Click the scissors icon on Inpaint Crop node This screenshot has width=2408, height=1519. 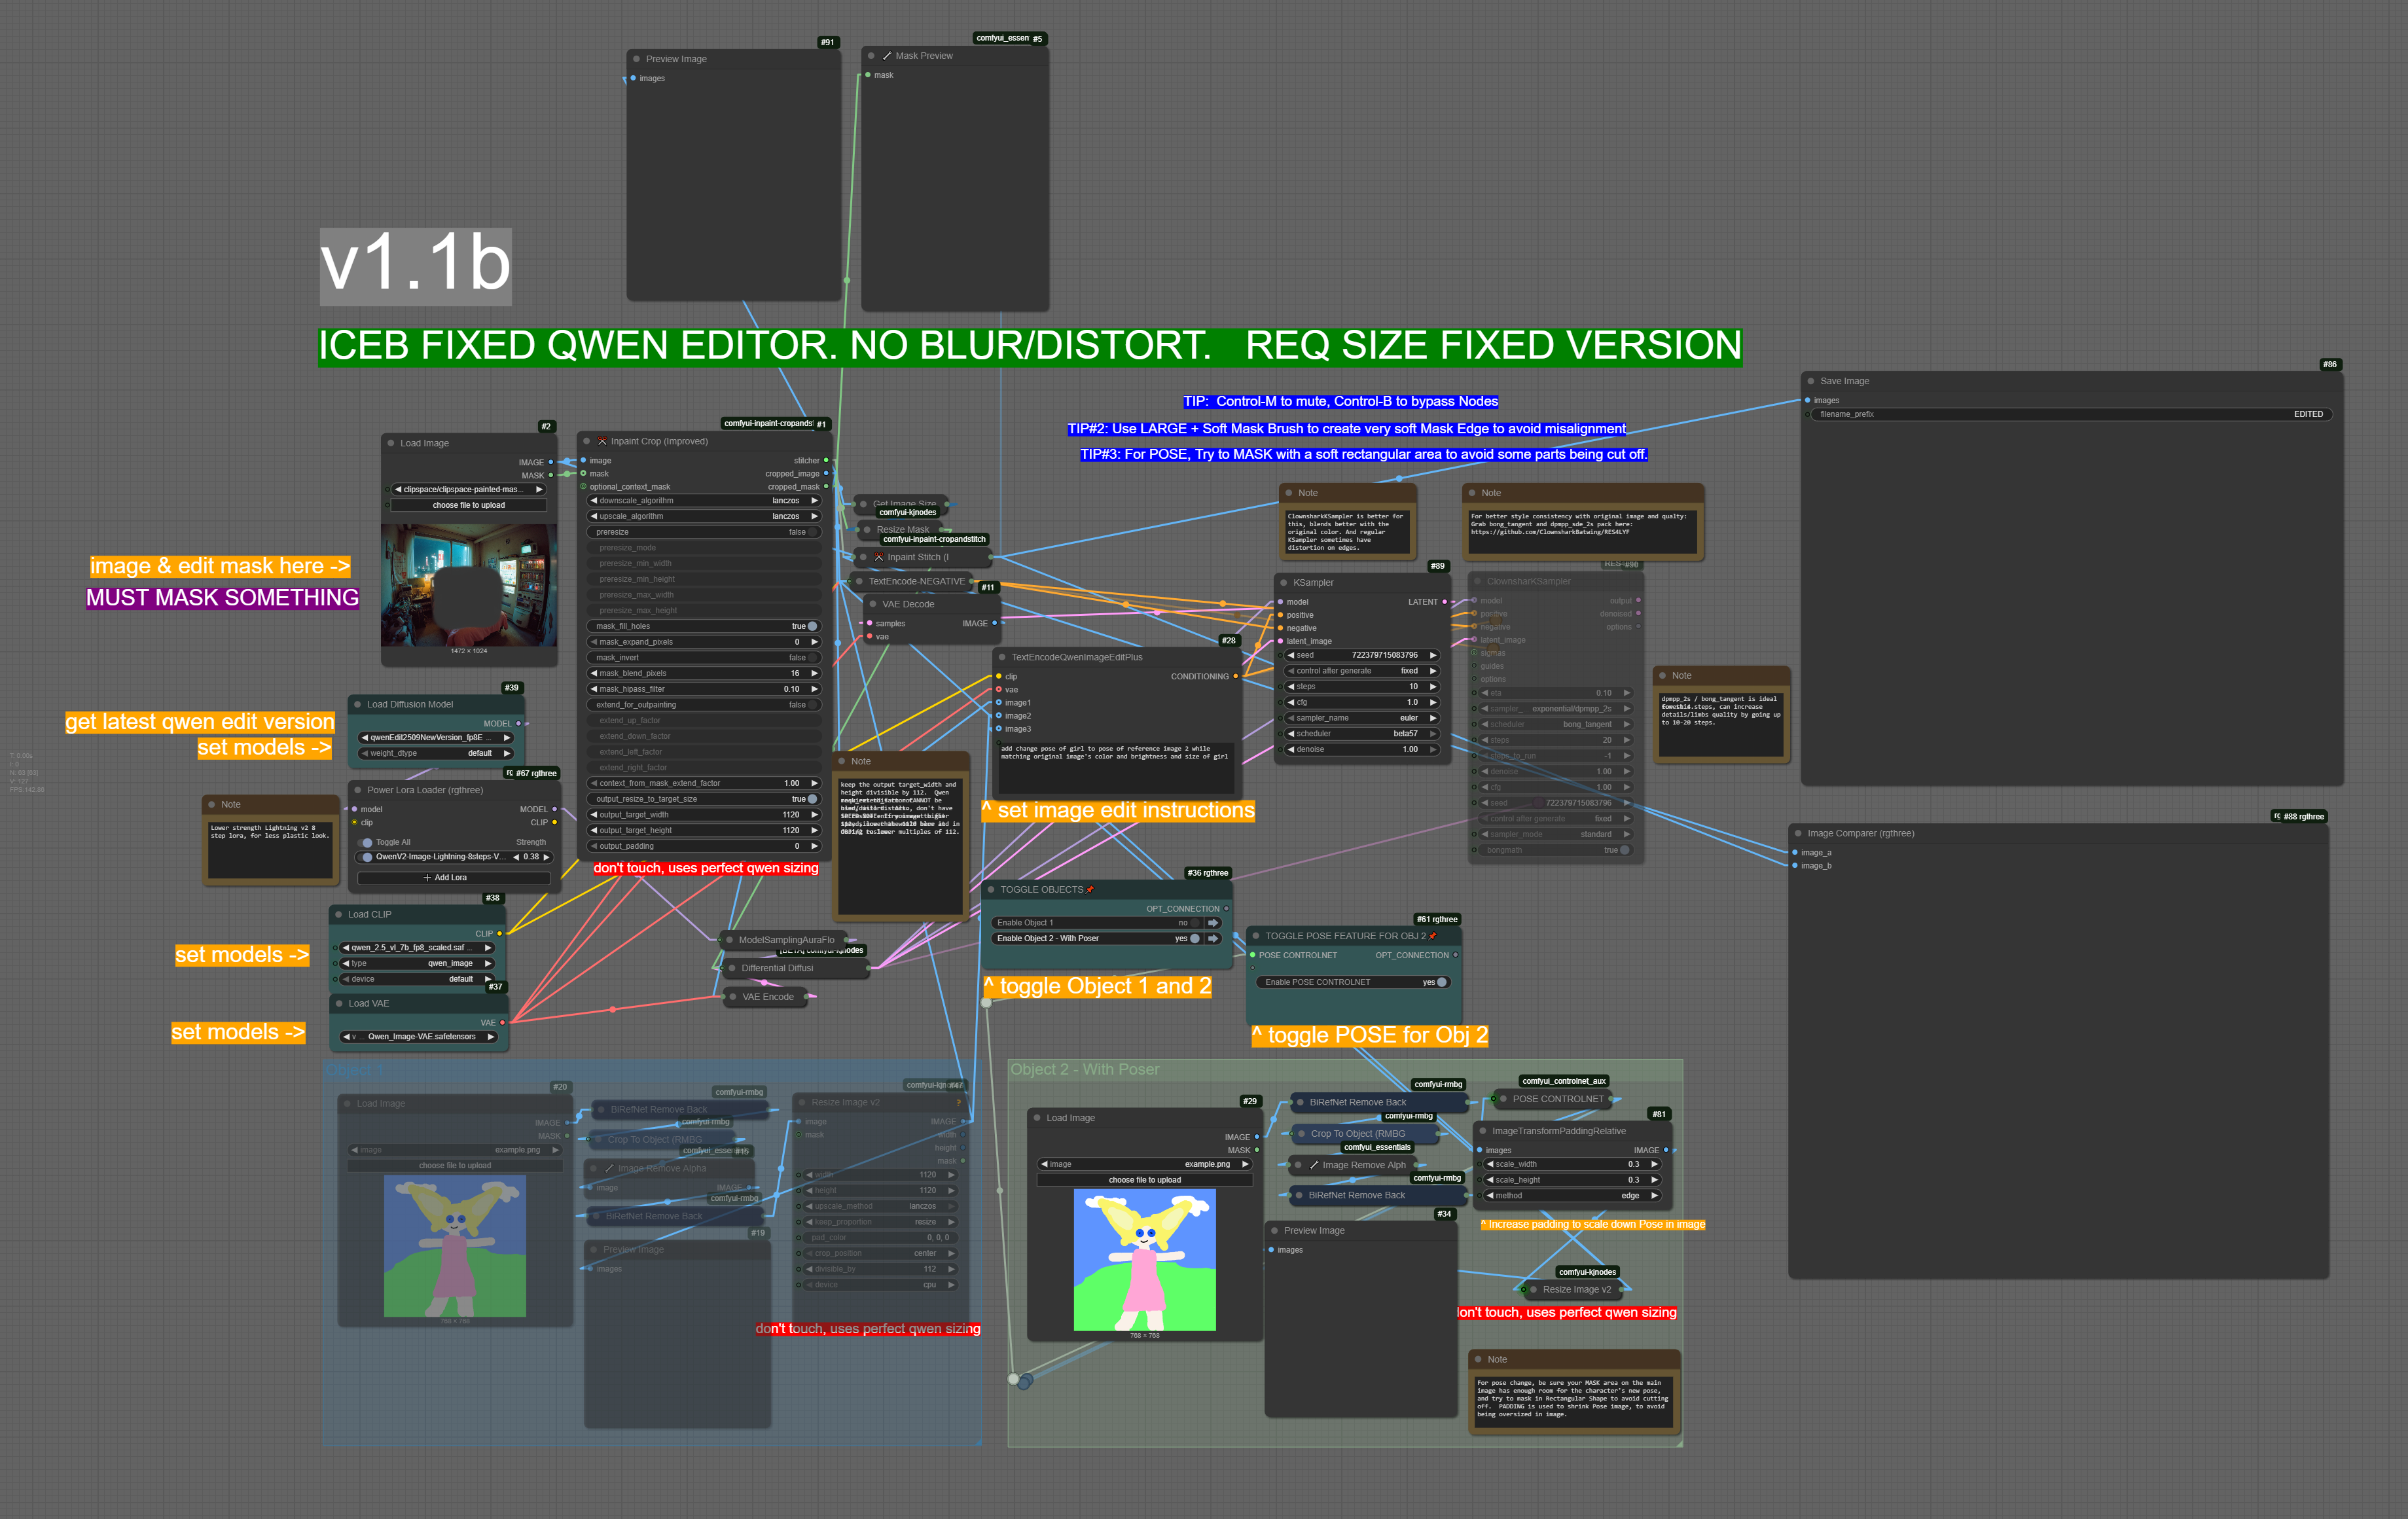coord(602,441)
